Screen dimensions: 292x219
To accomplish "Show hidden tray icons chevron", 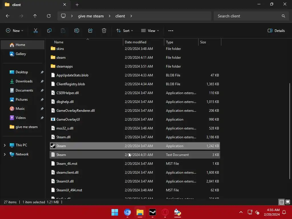I will coord(241,212).
